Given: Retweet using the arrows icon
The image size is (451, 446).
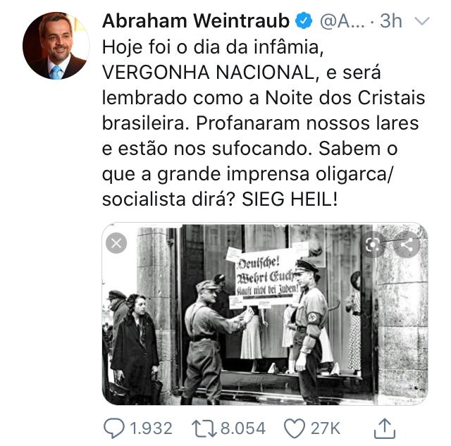Looking at the screenshot, I should [204, 428].
